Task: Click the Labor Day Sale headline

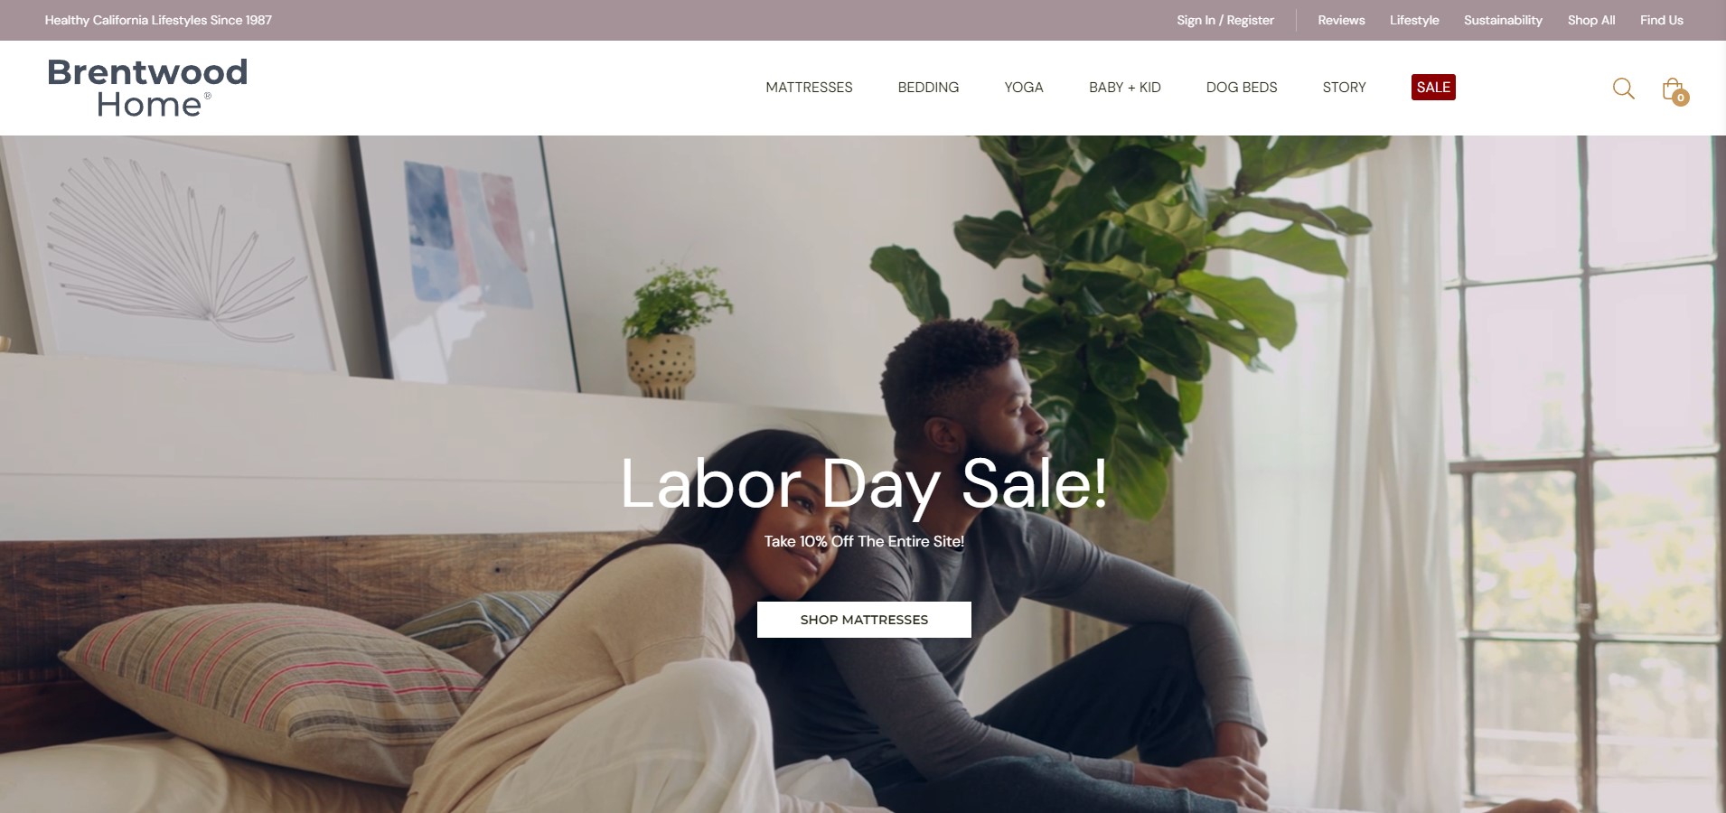Action: click(864, 484)
